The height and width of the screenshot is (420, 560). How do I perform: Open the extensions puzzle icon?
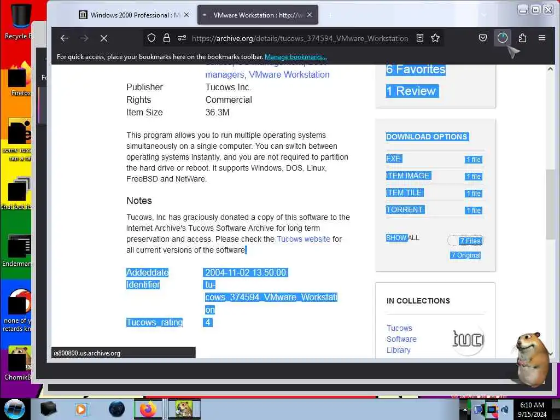(522, 38)
